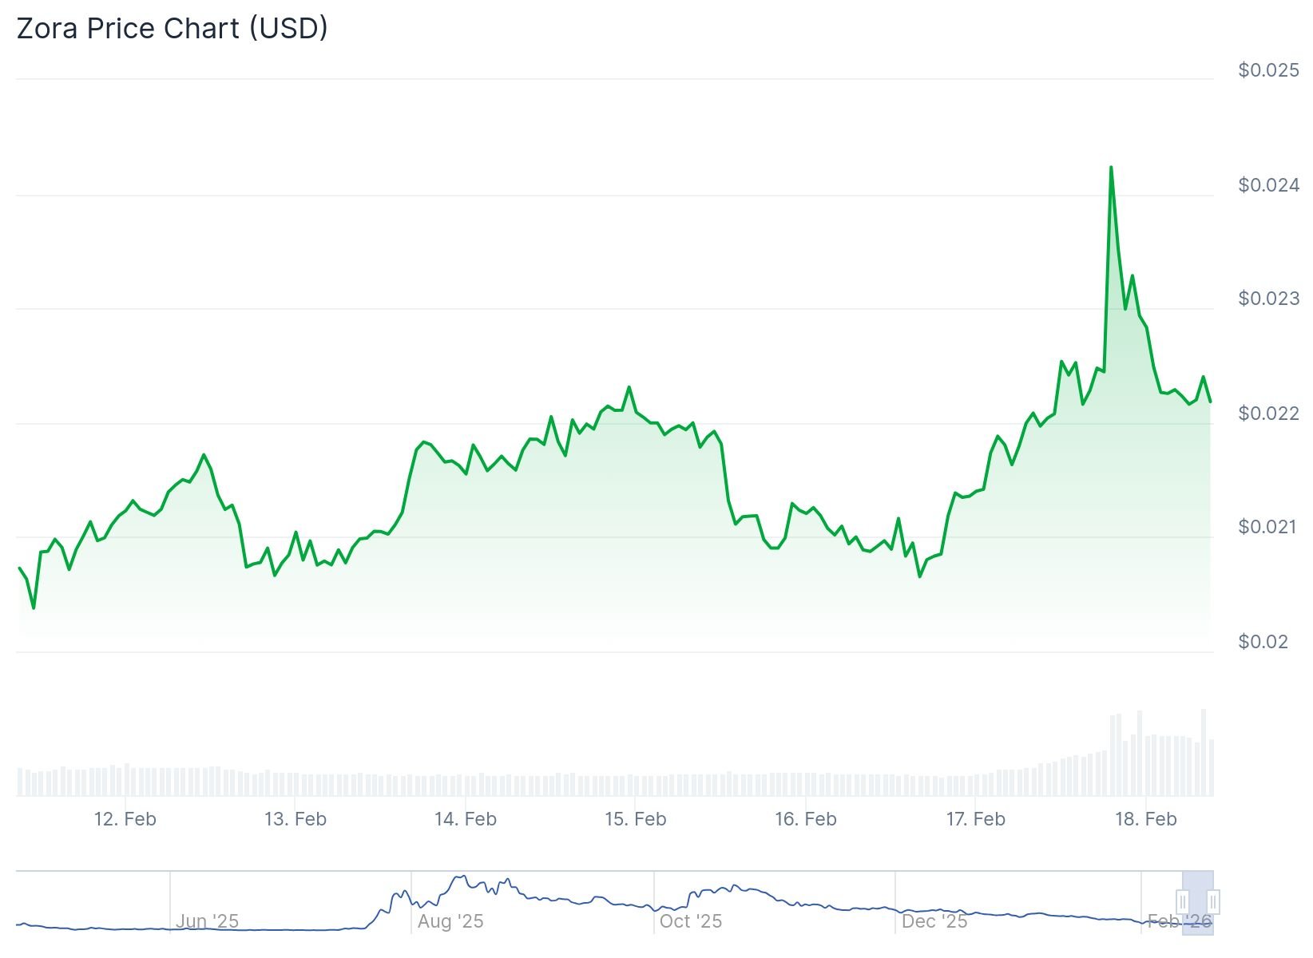This screenshot has height=958, width=1313.
Task: Click the highest peak of the price line
Action: tap(1111, 168)
